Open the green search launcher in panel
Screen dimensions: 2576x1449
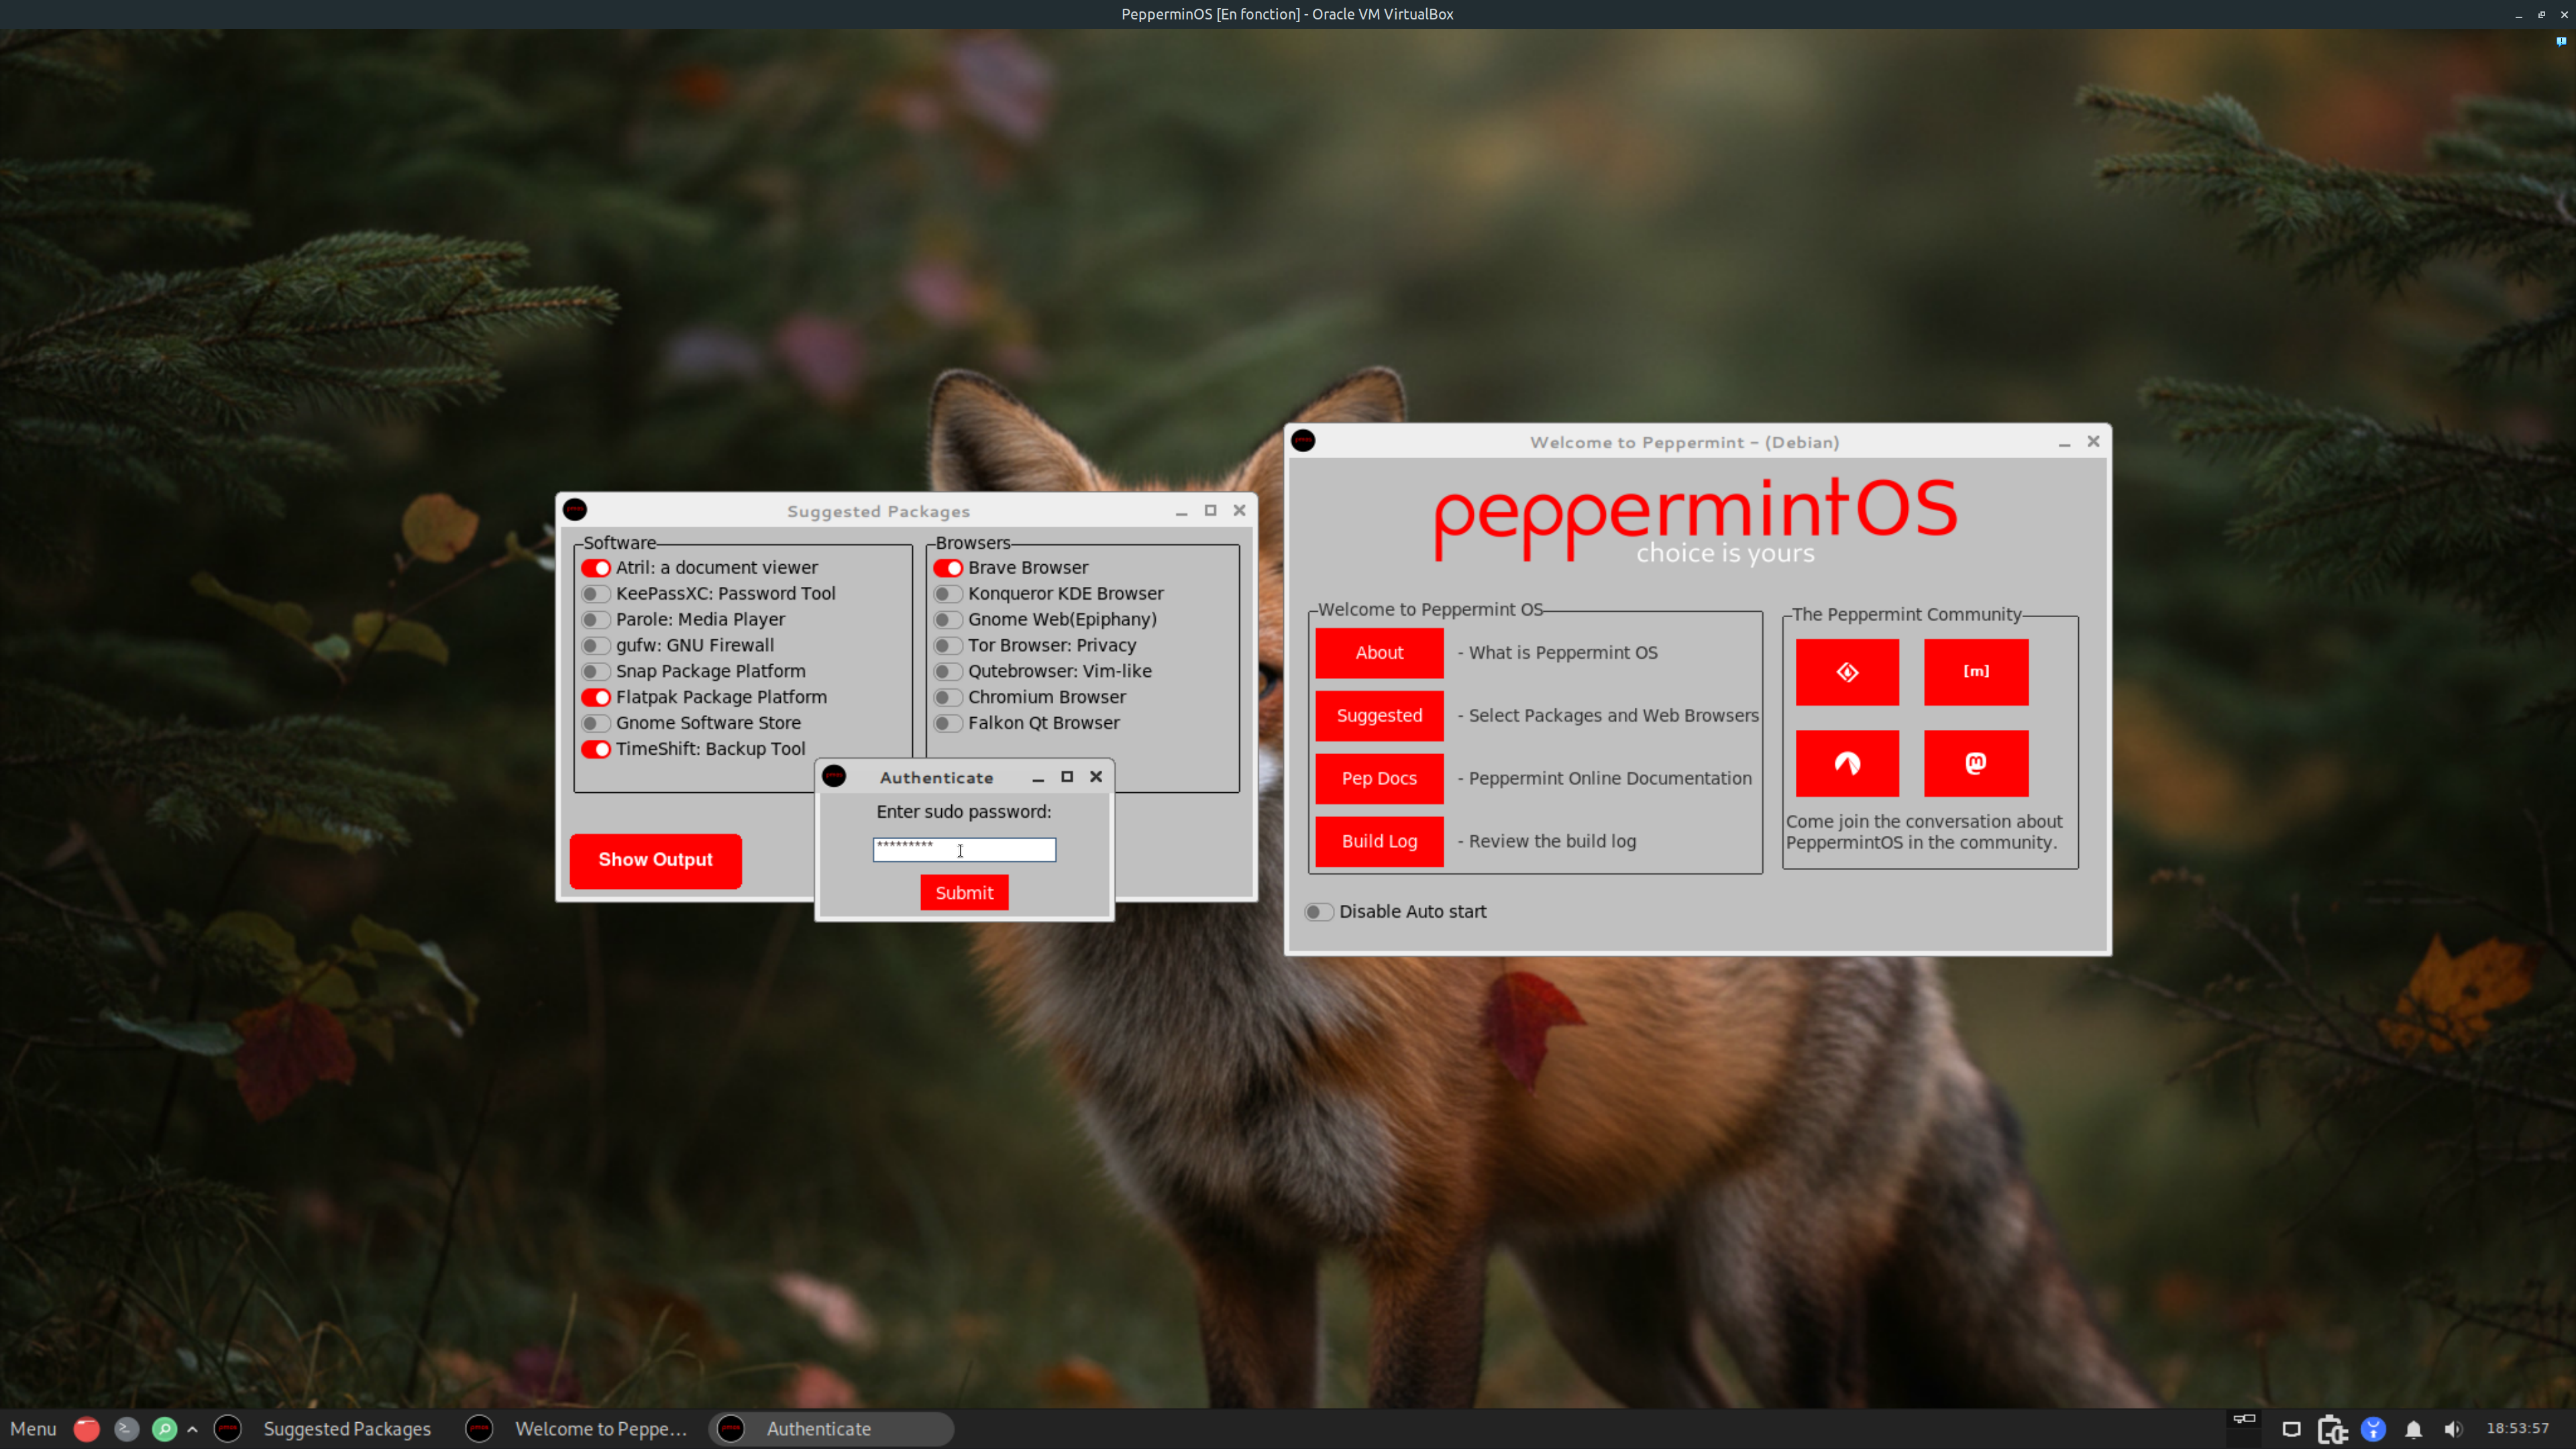165,1429
